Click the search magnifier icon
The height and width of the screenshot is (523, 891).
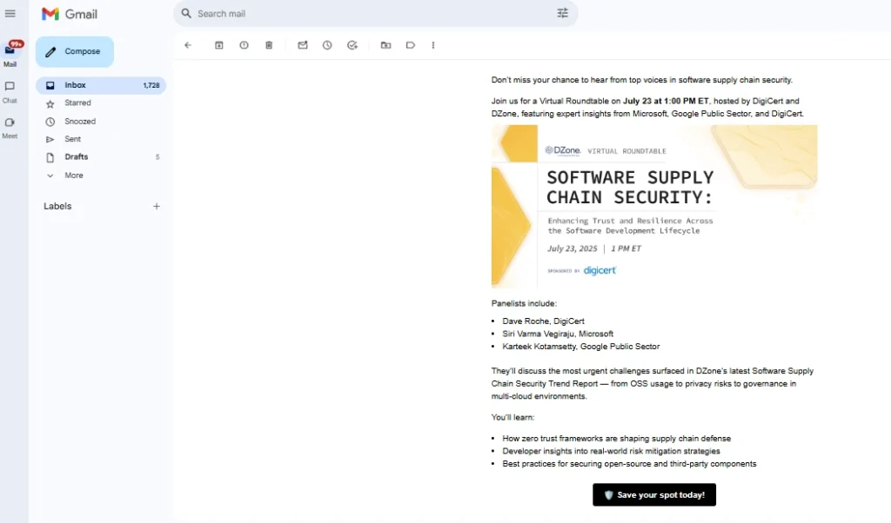coord(186,14)
